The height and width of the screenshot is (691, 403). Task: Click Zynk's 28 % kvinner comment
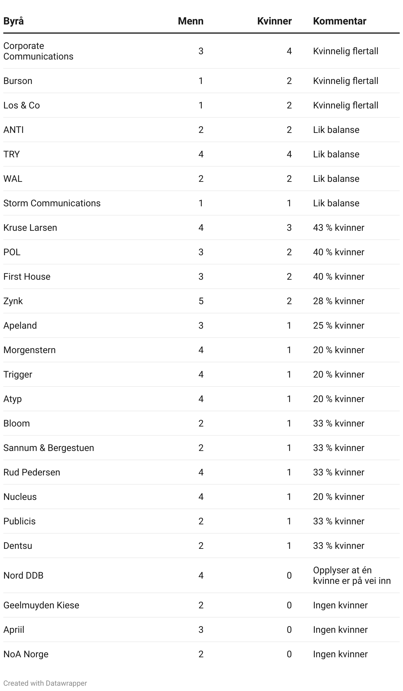[x=339, y=301]
